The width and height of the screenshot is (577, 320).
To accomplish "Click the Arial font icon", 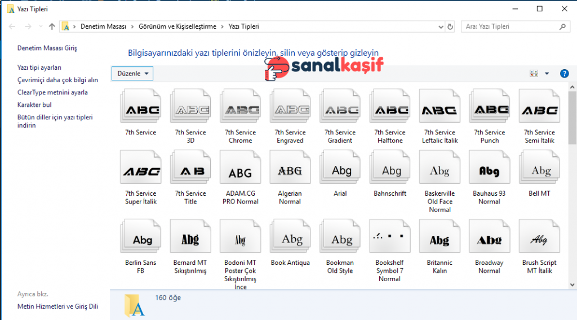I will (x=340, y=170).
